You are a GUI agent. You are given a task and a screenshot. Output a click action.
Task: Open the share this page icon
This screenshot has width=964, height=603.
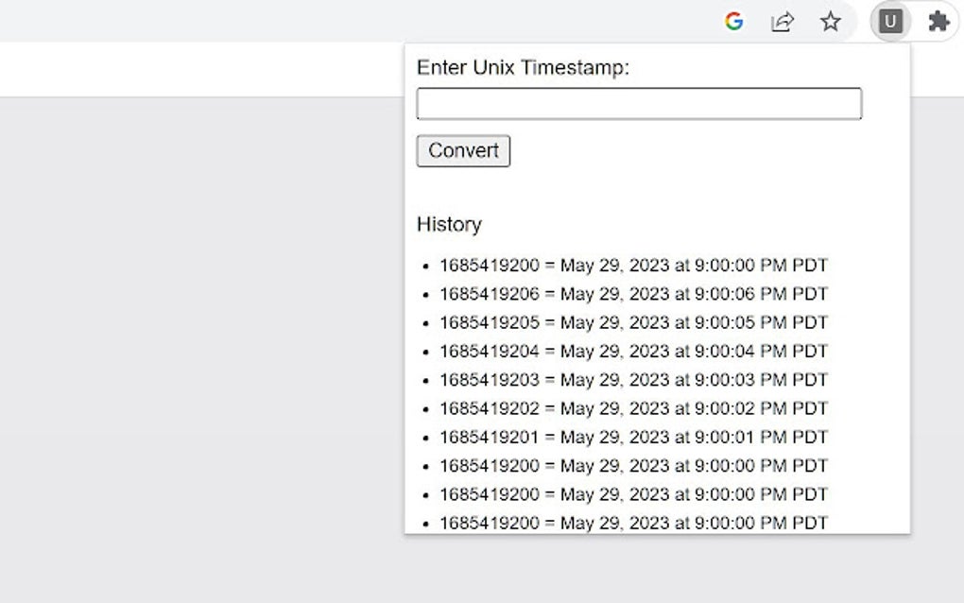[783, 21]
